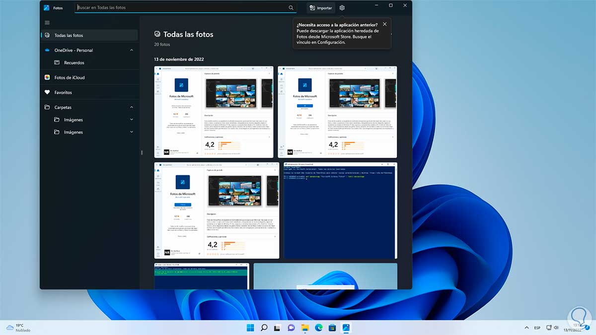Screen dimensions: 596x335
Task: Open OneDrive - Personal section
Action: (89, 50)
